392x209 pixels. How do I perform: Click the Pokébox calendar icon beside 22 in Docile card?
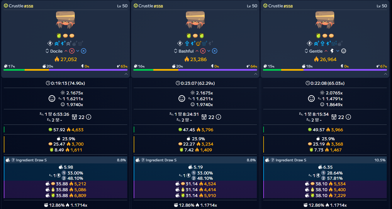pos(74,117)
